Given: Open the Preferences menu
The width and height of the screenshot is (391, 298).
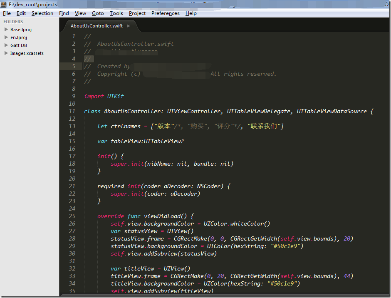Looking at the screenshot, I should tap(165, 13).
